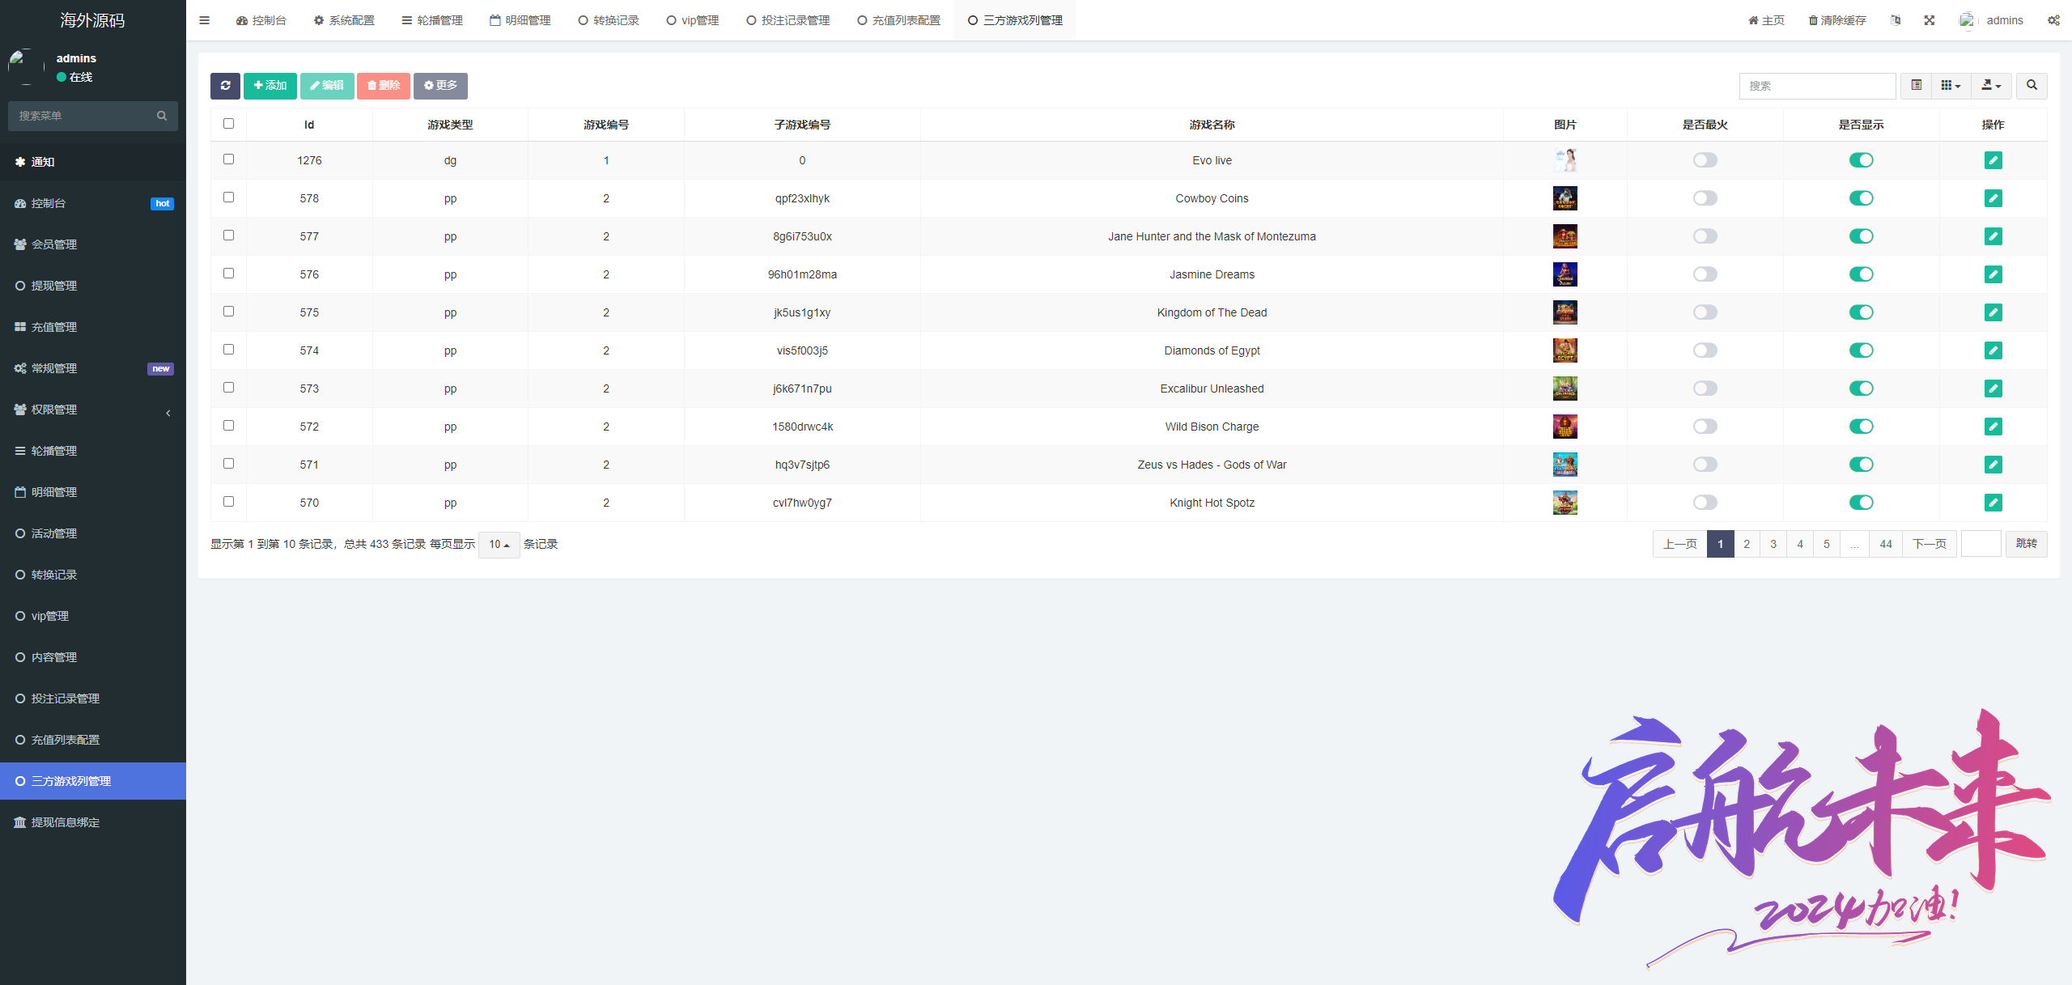The width and height of the screenshot is (2072, 985).
Task: Tick checkbox for row Id 1276
Action: [x=228, y=159]
